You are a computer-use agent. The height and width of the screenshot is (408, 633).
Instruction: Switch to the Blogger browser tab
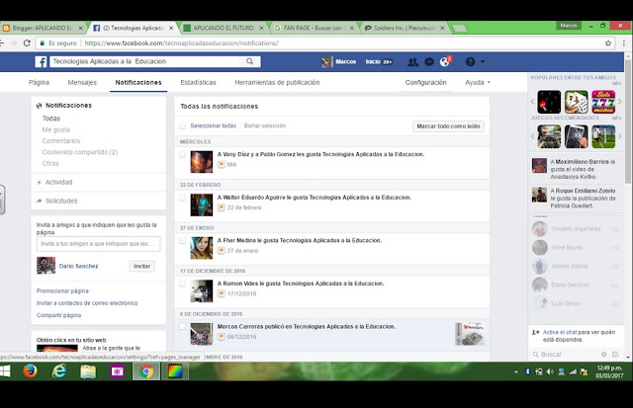click(43, 28)
